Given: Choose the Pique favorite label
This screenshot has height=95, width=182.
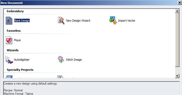Looking at the screenshot, I should point(17,40).
